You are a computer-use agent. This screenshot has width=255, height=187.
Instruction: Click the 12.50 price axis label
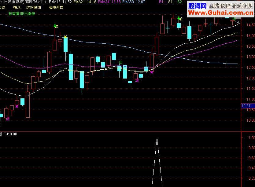(251, 68)
